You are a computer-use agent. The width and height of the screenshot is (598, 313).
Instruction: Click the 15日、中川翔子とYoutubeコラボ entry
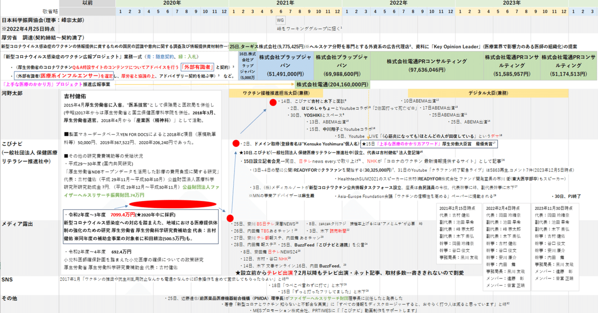pyautogui.click(x=341, y=128)
